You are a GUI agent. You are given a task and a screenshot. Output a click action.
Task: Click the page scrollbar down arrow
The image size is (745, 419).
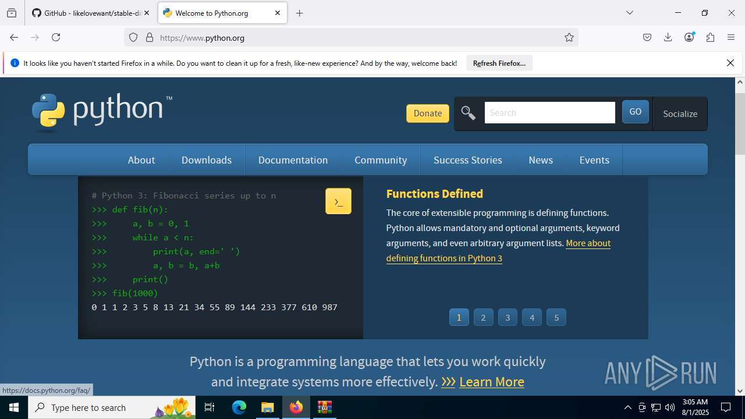coord(740,391)
